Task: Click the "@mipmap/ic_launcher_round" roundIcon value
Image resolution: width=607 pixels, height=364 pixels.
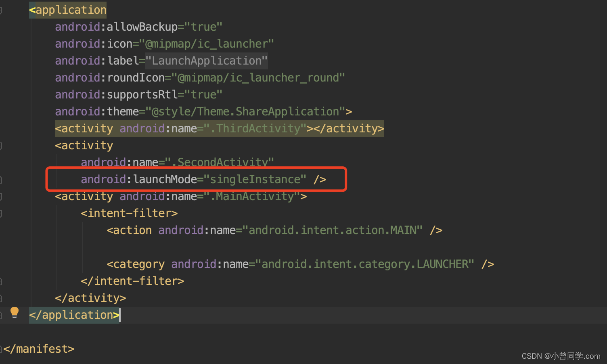Action: point(258,77)
